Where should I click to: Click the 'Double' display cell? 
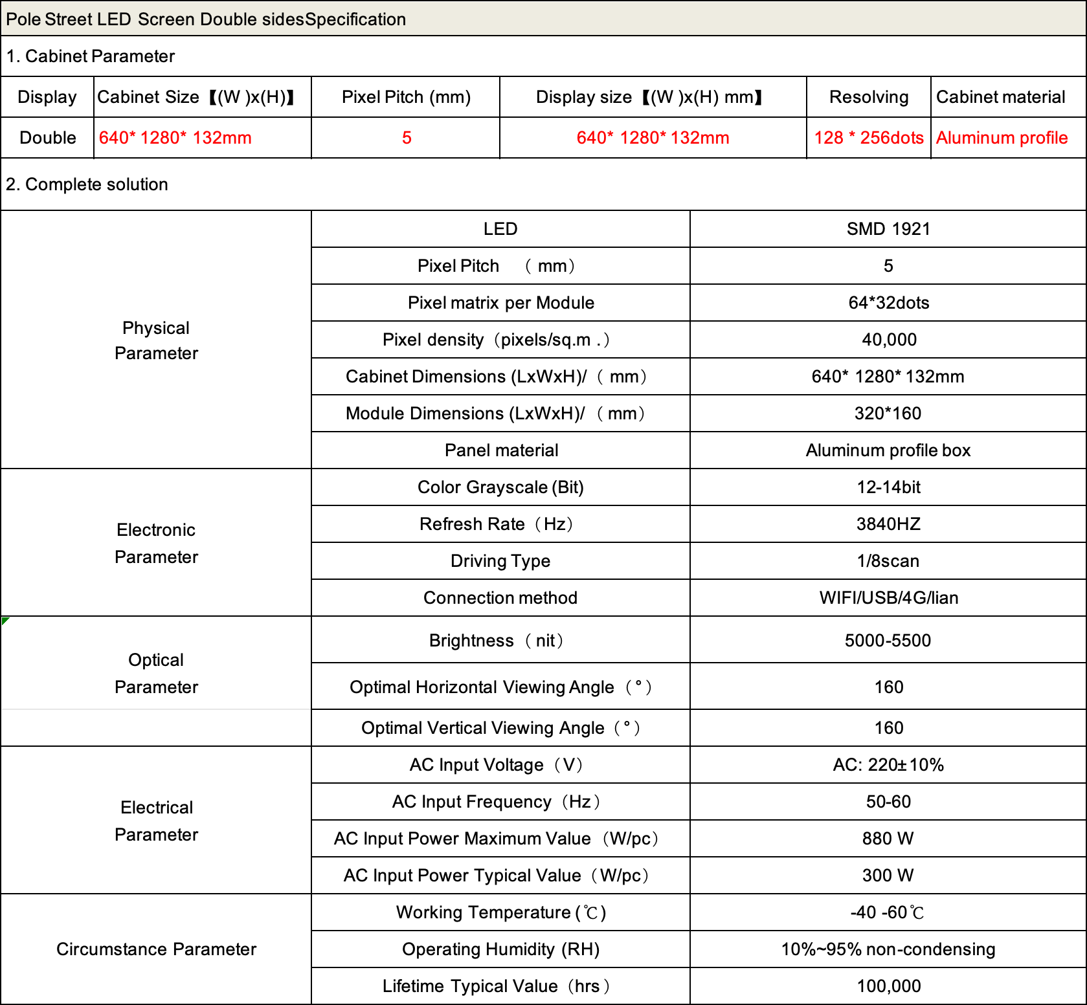[48, 138]
